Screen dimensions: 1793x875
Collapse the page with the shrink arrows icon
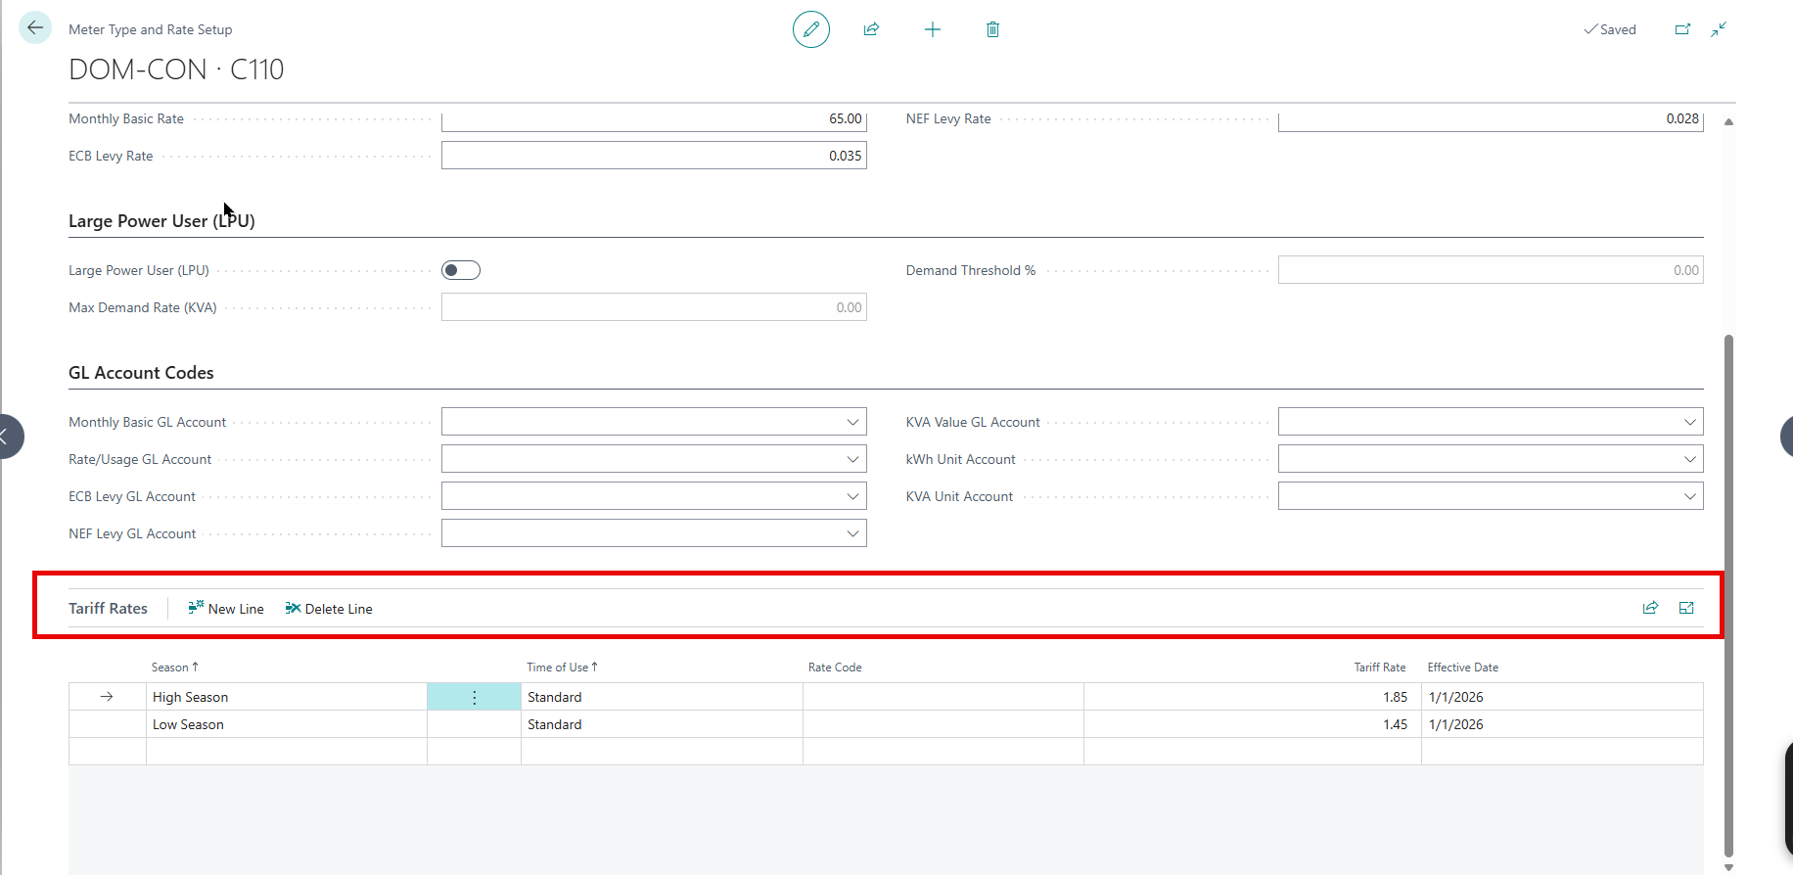pos(1719,29)
